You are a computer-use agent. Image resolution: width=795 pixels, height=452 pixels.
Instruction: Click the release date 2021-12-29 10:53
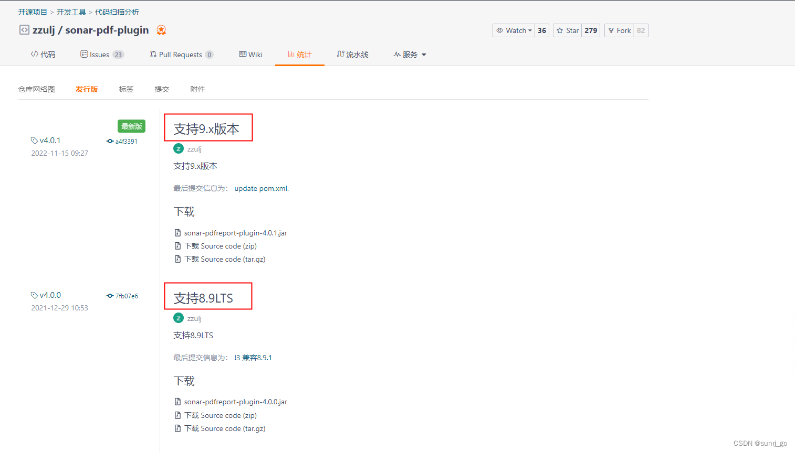(60, 308)
